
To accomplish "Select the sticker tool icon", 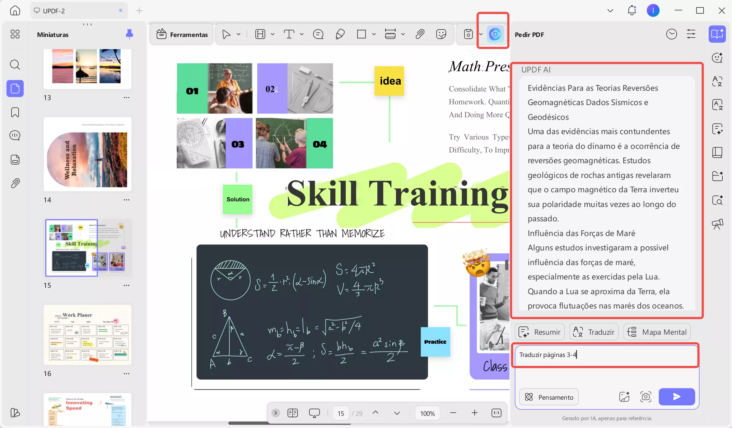I will 441,34.
